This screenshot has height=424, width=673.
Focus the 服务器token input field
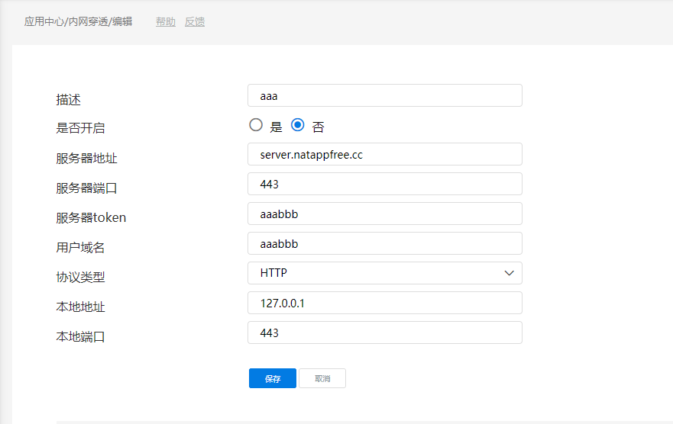(x=384, y=214)
